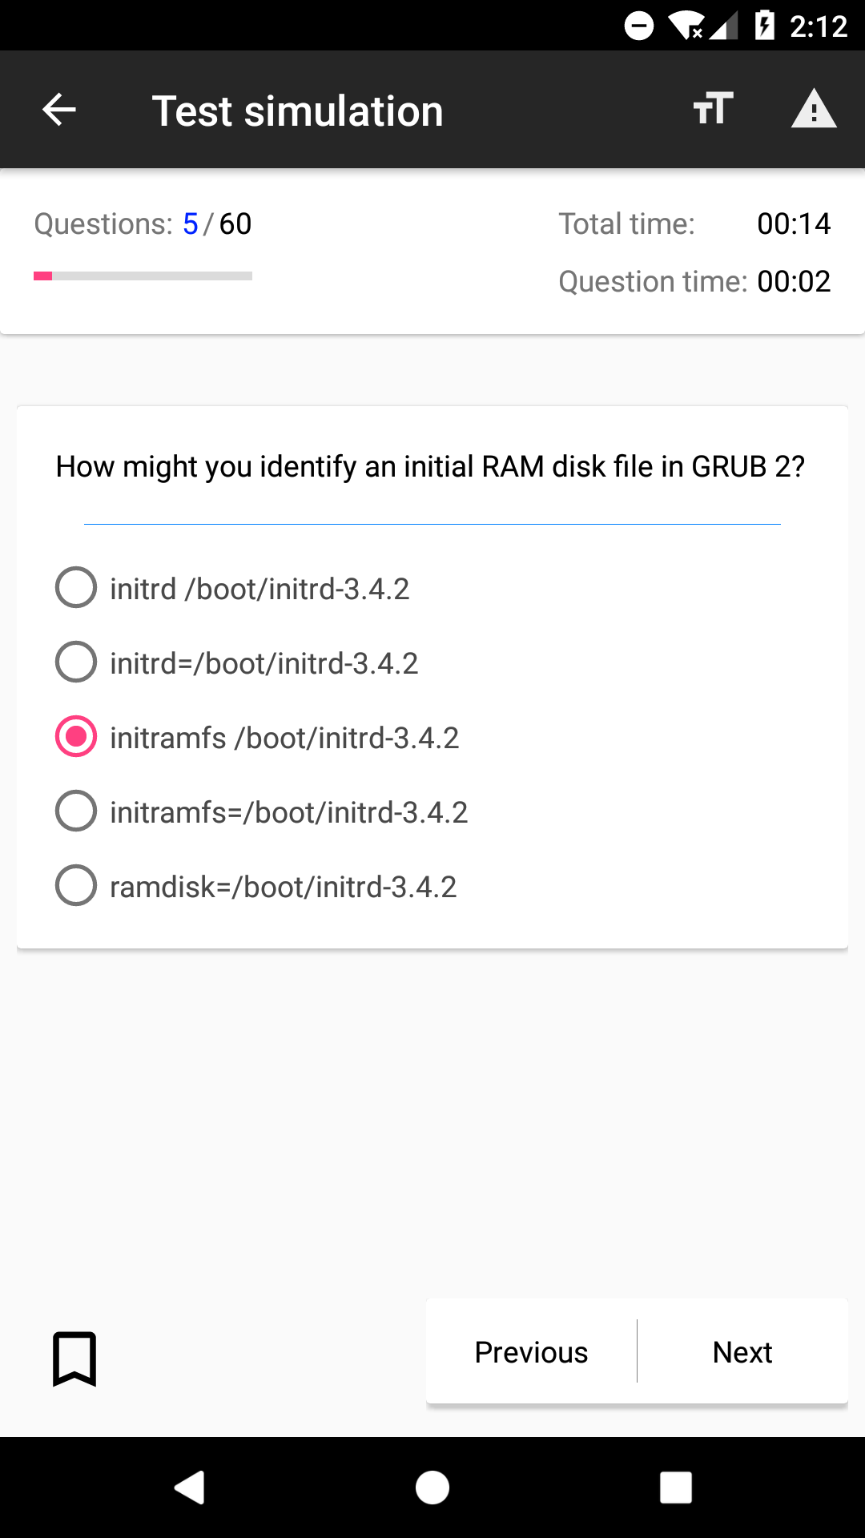Image resolution: width=865 pixels, height=1538 pixels.
Task: Choose the 'initrd=/boot/initrd-3.4.2' option
Action: (x=237, y=662)
